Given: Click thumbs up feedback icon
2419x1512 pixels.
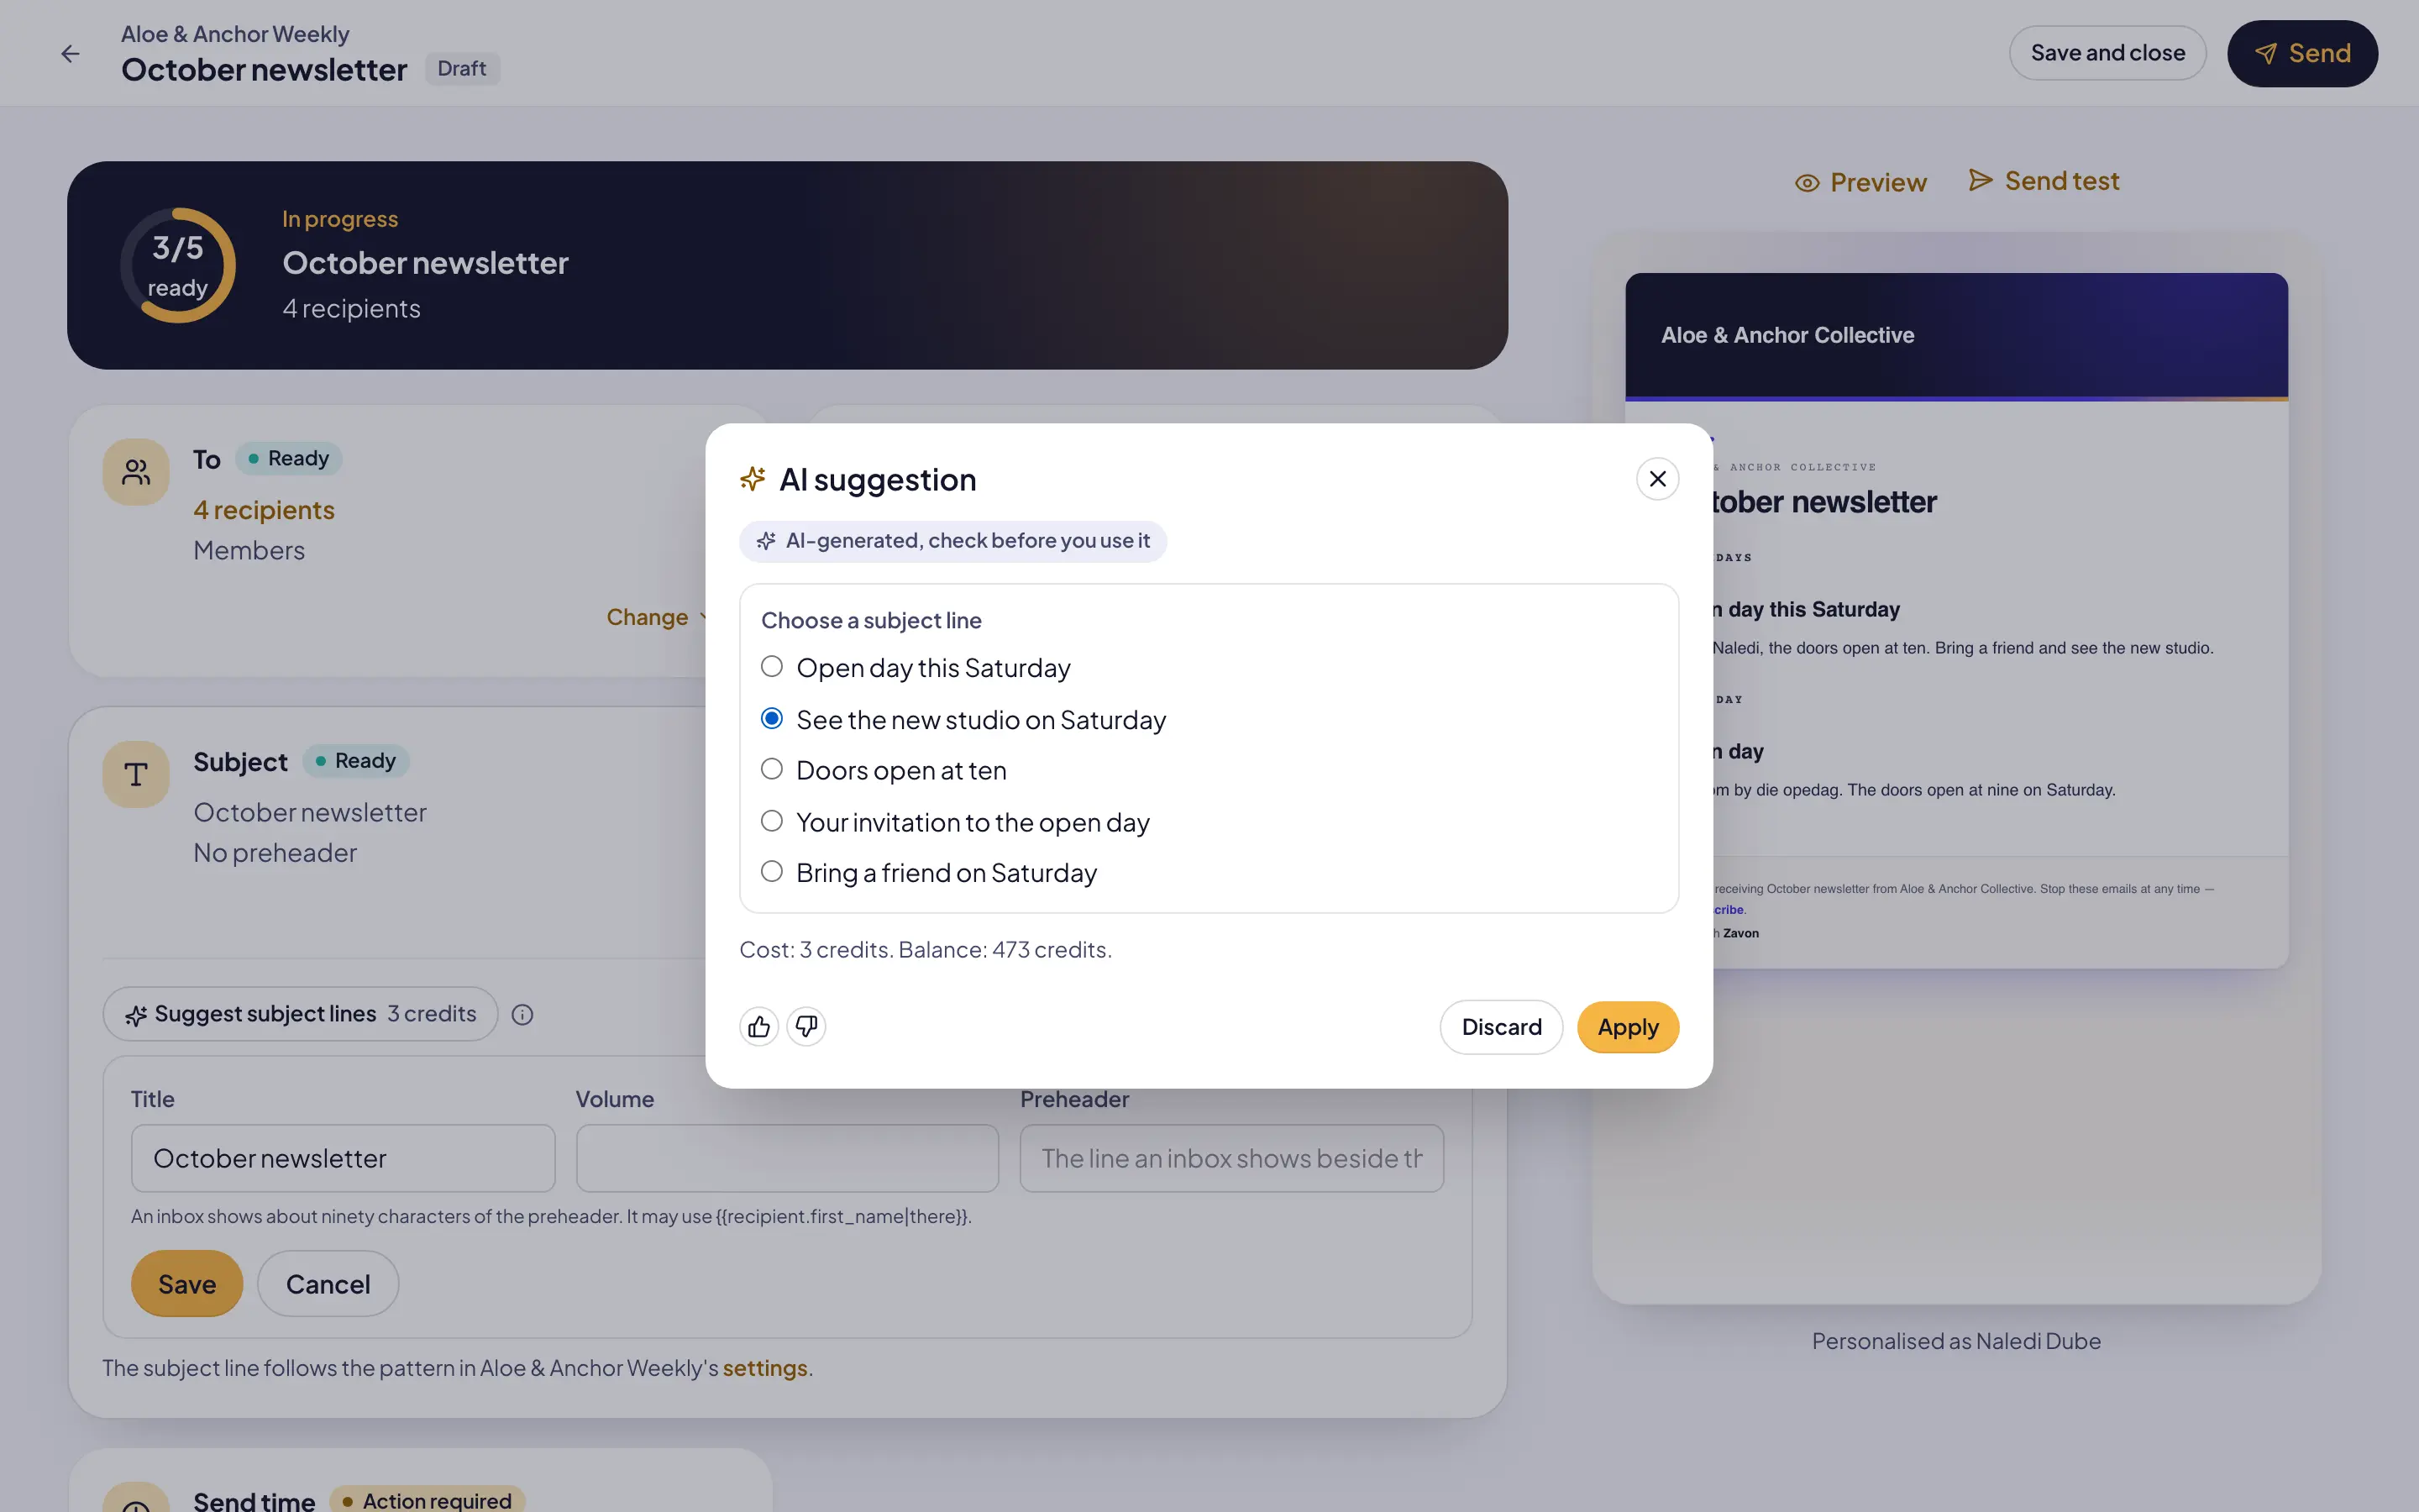Looking at the screenshot, I should [x=758, y=1026].
